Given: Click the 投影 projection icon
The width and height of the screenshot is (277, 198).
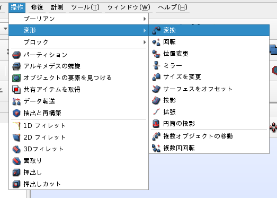Looking at the screenshot, I should 156,100.
